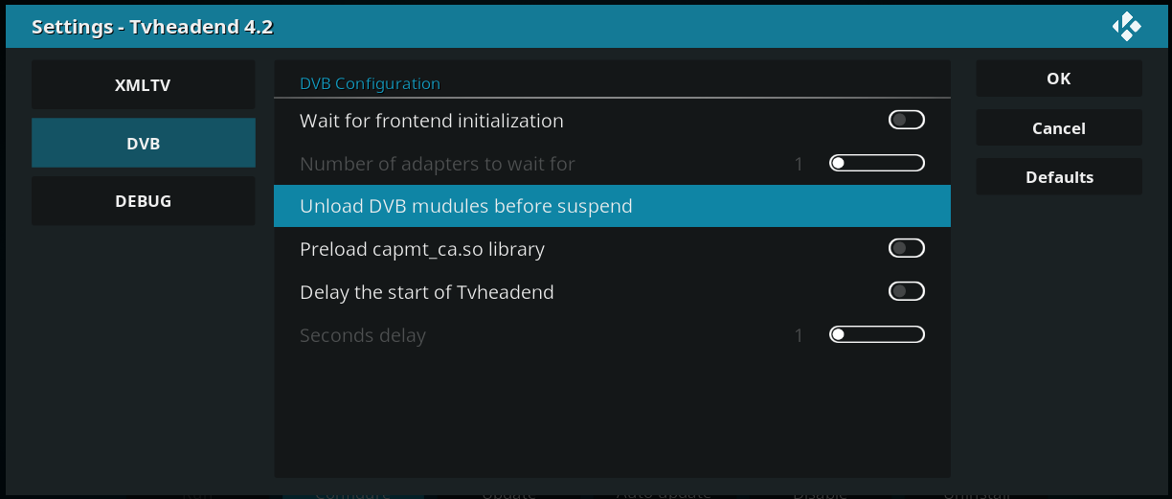The image size is (1172, 499).
Task: Click the Wait for frontend initialization label text
Action: tap(431, 121)
